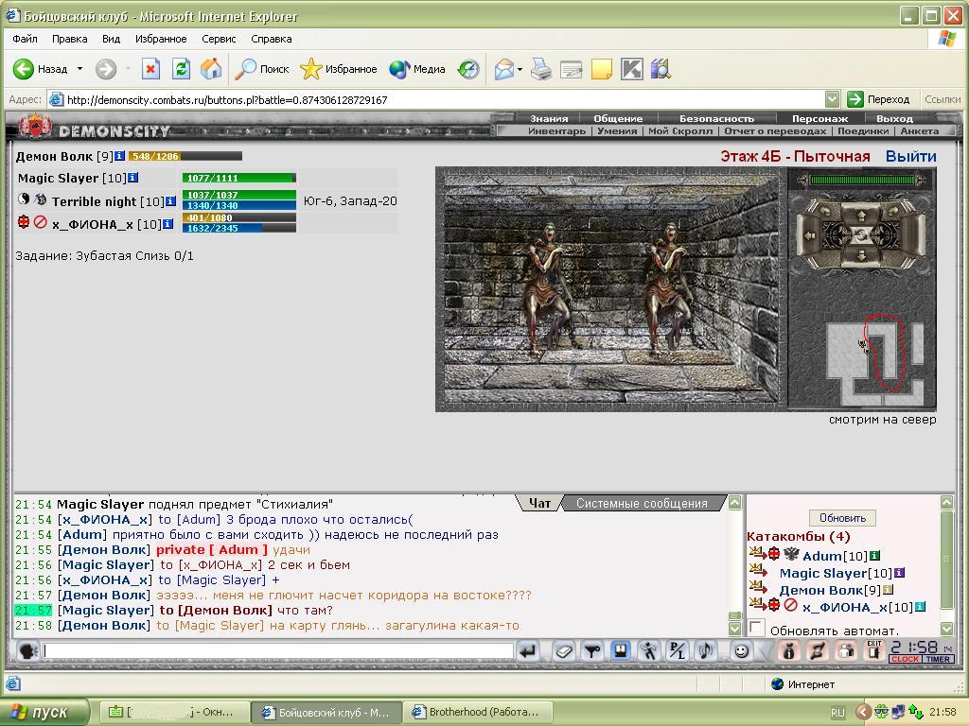This screenshot has height=726, width=969.
Task: Open the address bar dropdown arrow
Action: tap(833, 99)
